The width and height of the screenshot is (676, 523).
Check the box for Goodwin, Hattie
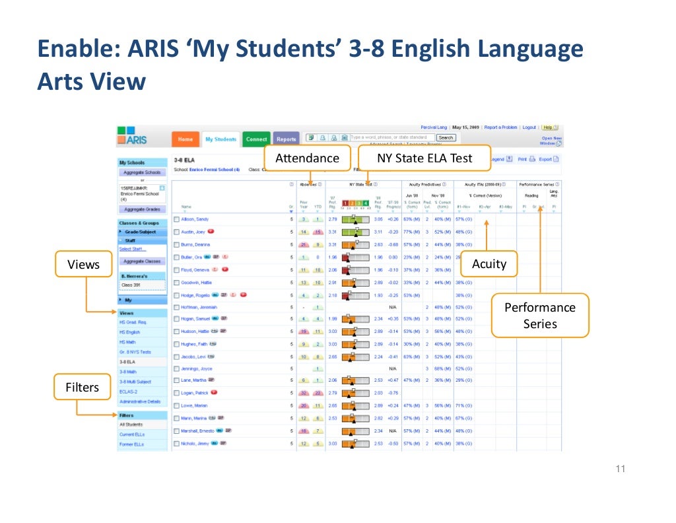[x=176, y=283]
